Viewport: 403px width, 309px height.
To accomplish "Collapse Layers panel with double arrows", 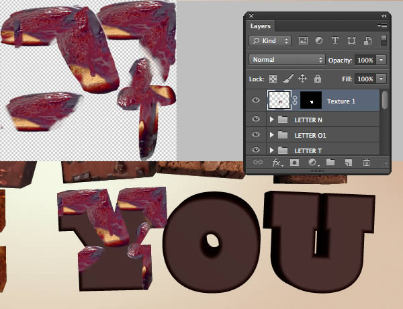I will point(384,16).
